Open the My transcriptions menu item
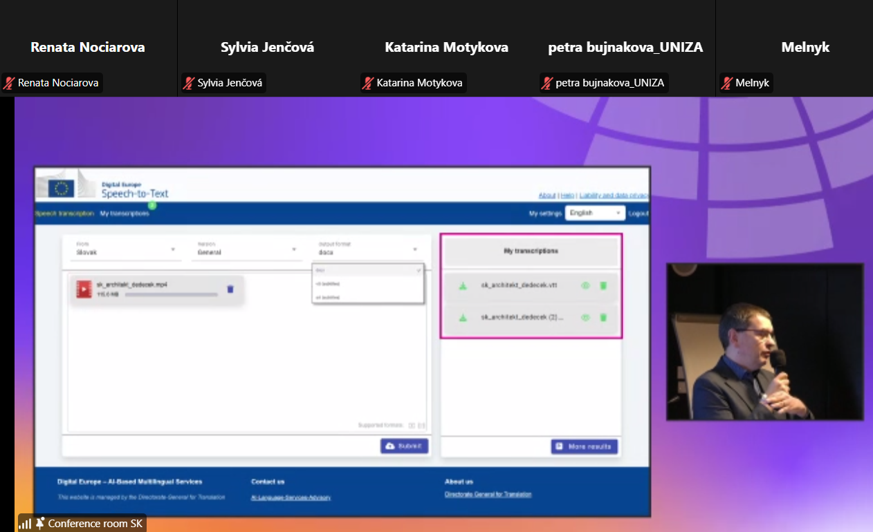This screenshot has width=873, height=532. [x=124, y=213]
